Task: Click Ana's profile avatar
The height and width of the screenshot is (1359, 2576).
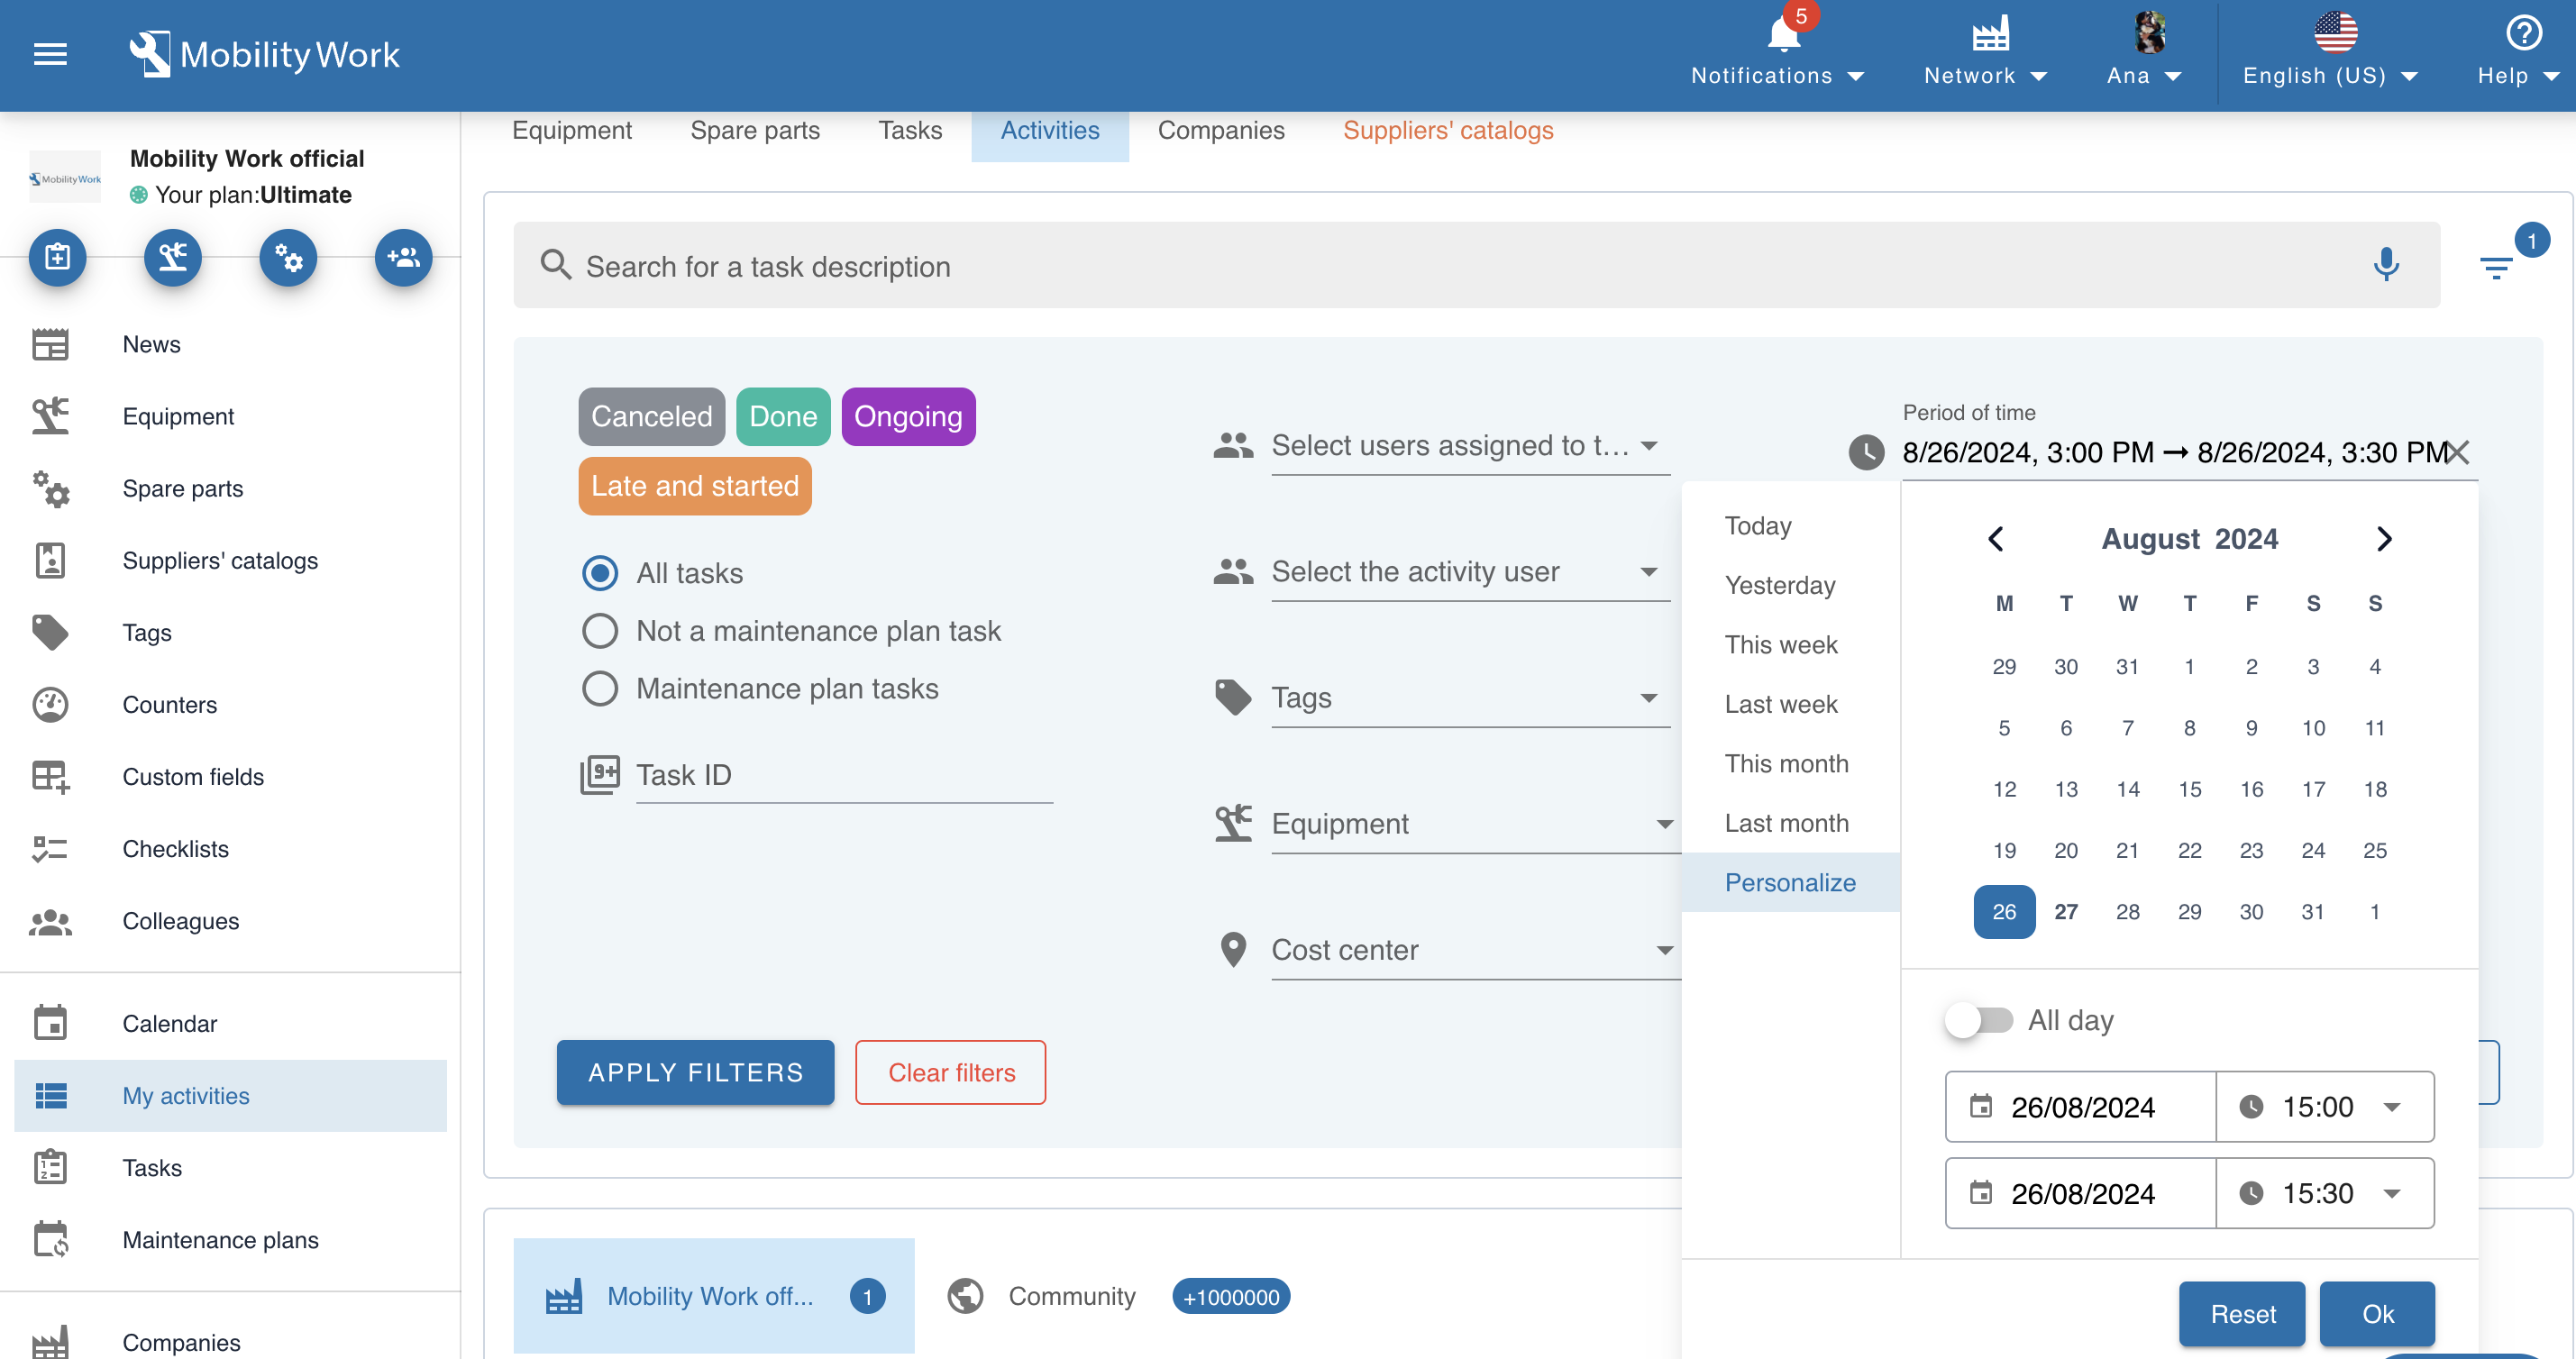Action: pyautogui.click(x=2150, y=33)
